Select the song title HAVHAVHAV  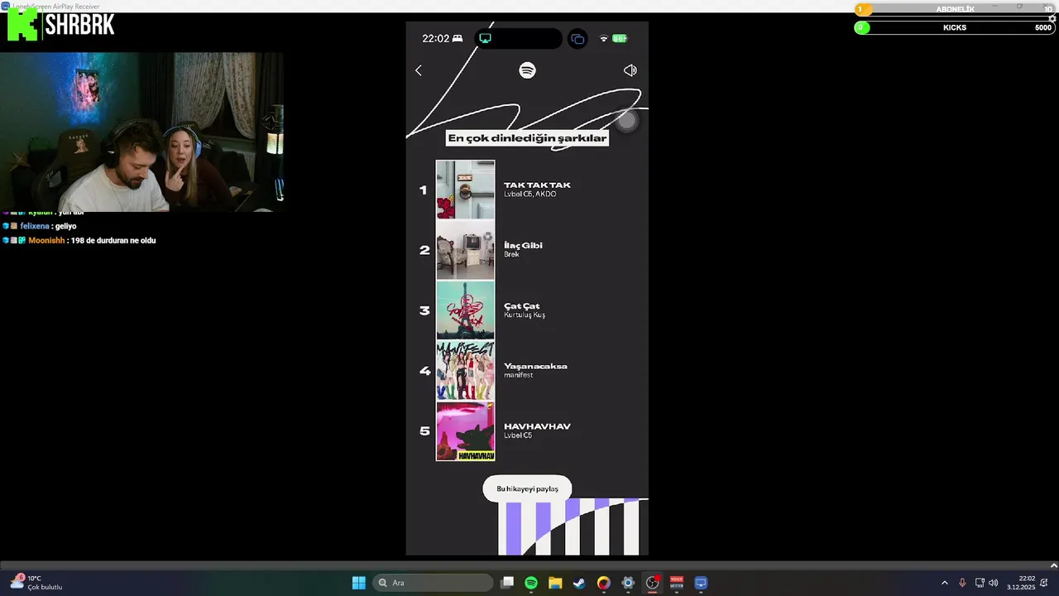click(537, 426)
